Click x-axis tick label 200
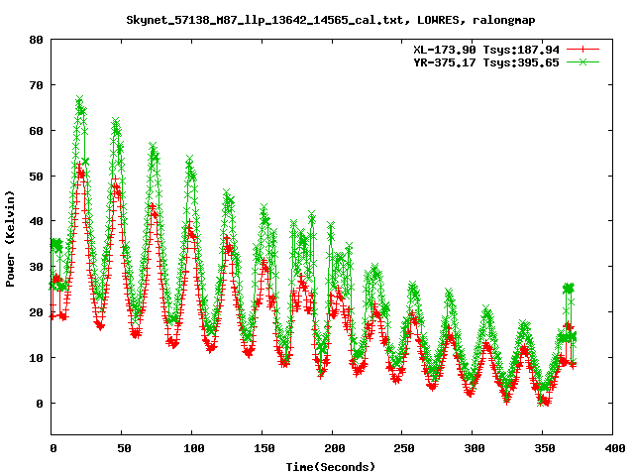Screen dimensions: 634x476 tap(335, 448)
